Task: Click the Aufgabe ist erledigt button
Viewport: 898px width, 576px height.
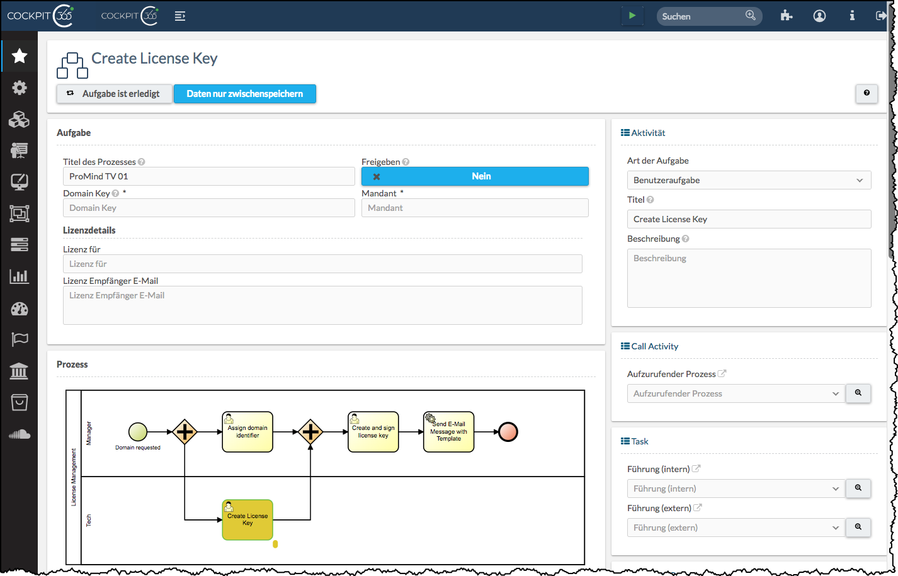Action: (x=114, y=94)
